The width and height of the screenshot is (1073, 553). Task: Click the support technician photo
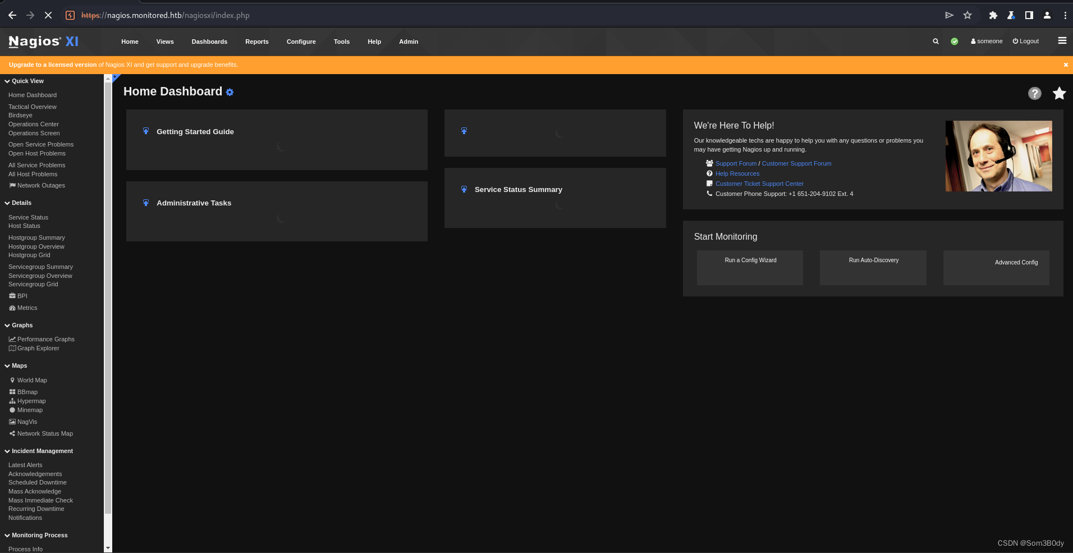pos(998,156)
